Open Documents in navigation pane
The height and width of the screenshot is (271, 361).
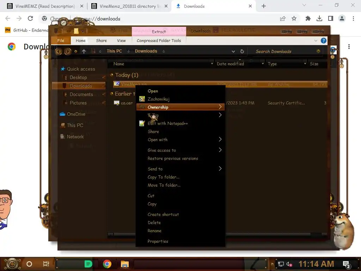pyautogui.click(x=81, y=94)
